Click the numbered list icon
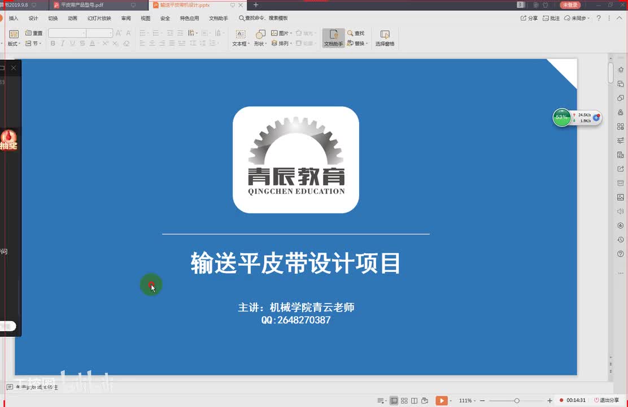 (x=156, y=33)
